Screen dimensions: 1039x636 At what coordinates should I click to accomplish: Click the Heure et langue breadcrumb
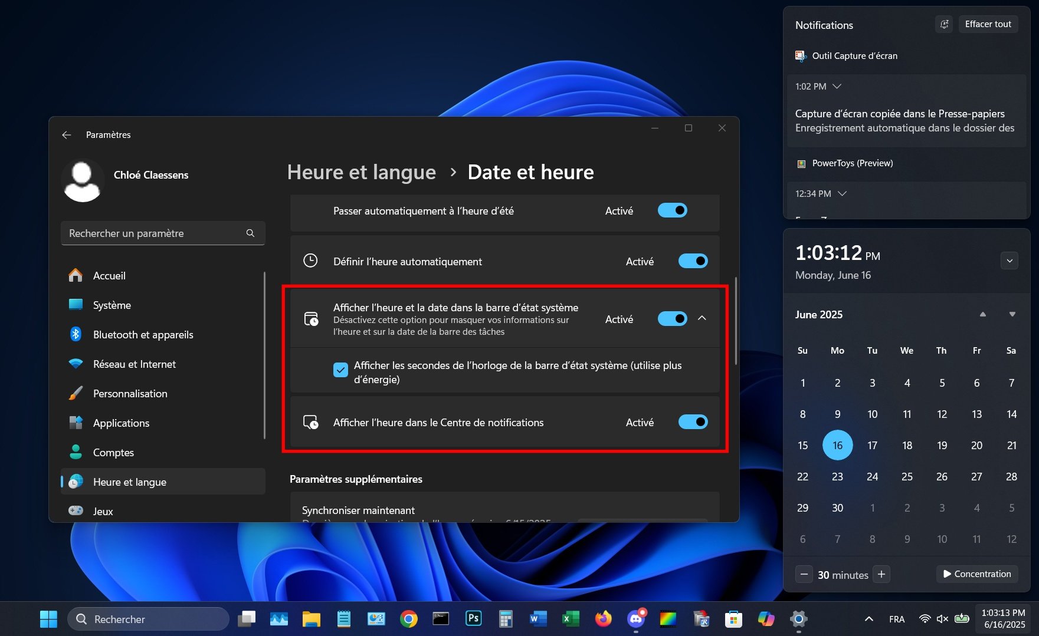pos(361,172)
